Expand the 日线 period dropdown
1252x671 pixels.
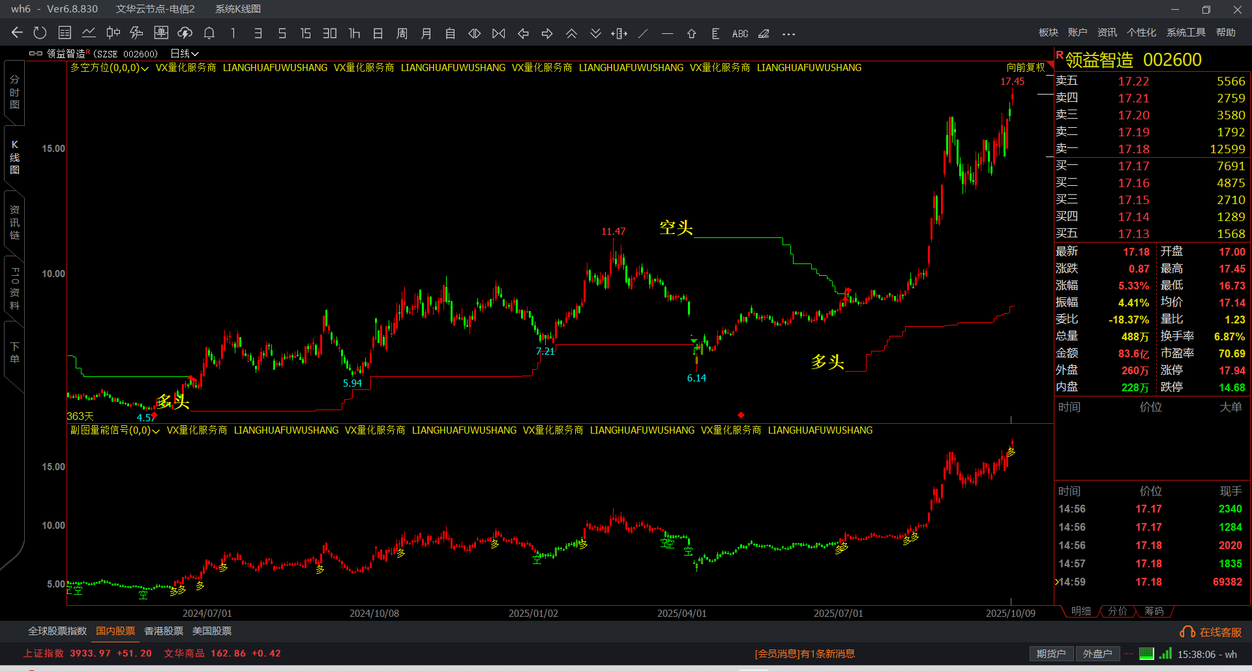tap(185, 53)
